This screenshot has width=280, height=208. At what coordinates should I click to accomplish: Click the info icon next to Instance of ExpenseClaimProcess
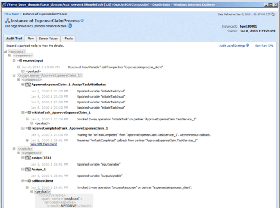click(82, 21)
